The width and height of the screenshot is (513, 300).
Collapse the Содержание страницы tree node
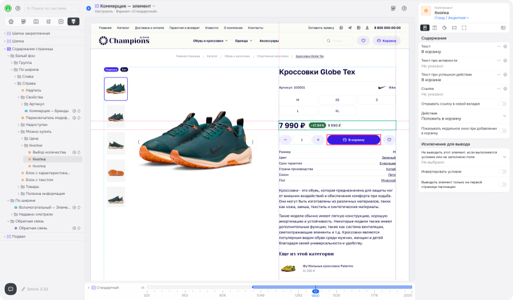pos(5,49)
